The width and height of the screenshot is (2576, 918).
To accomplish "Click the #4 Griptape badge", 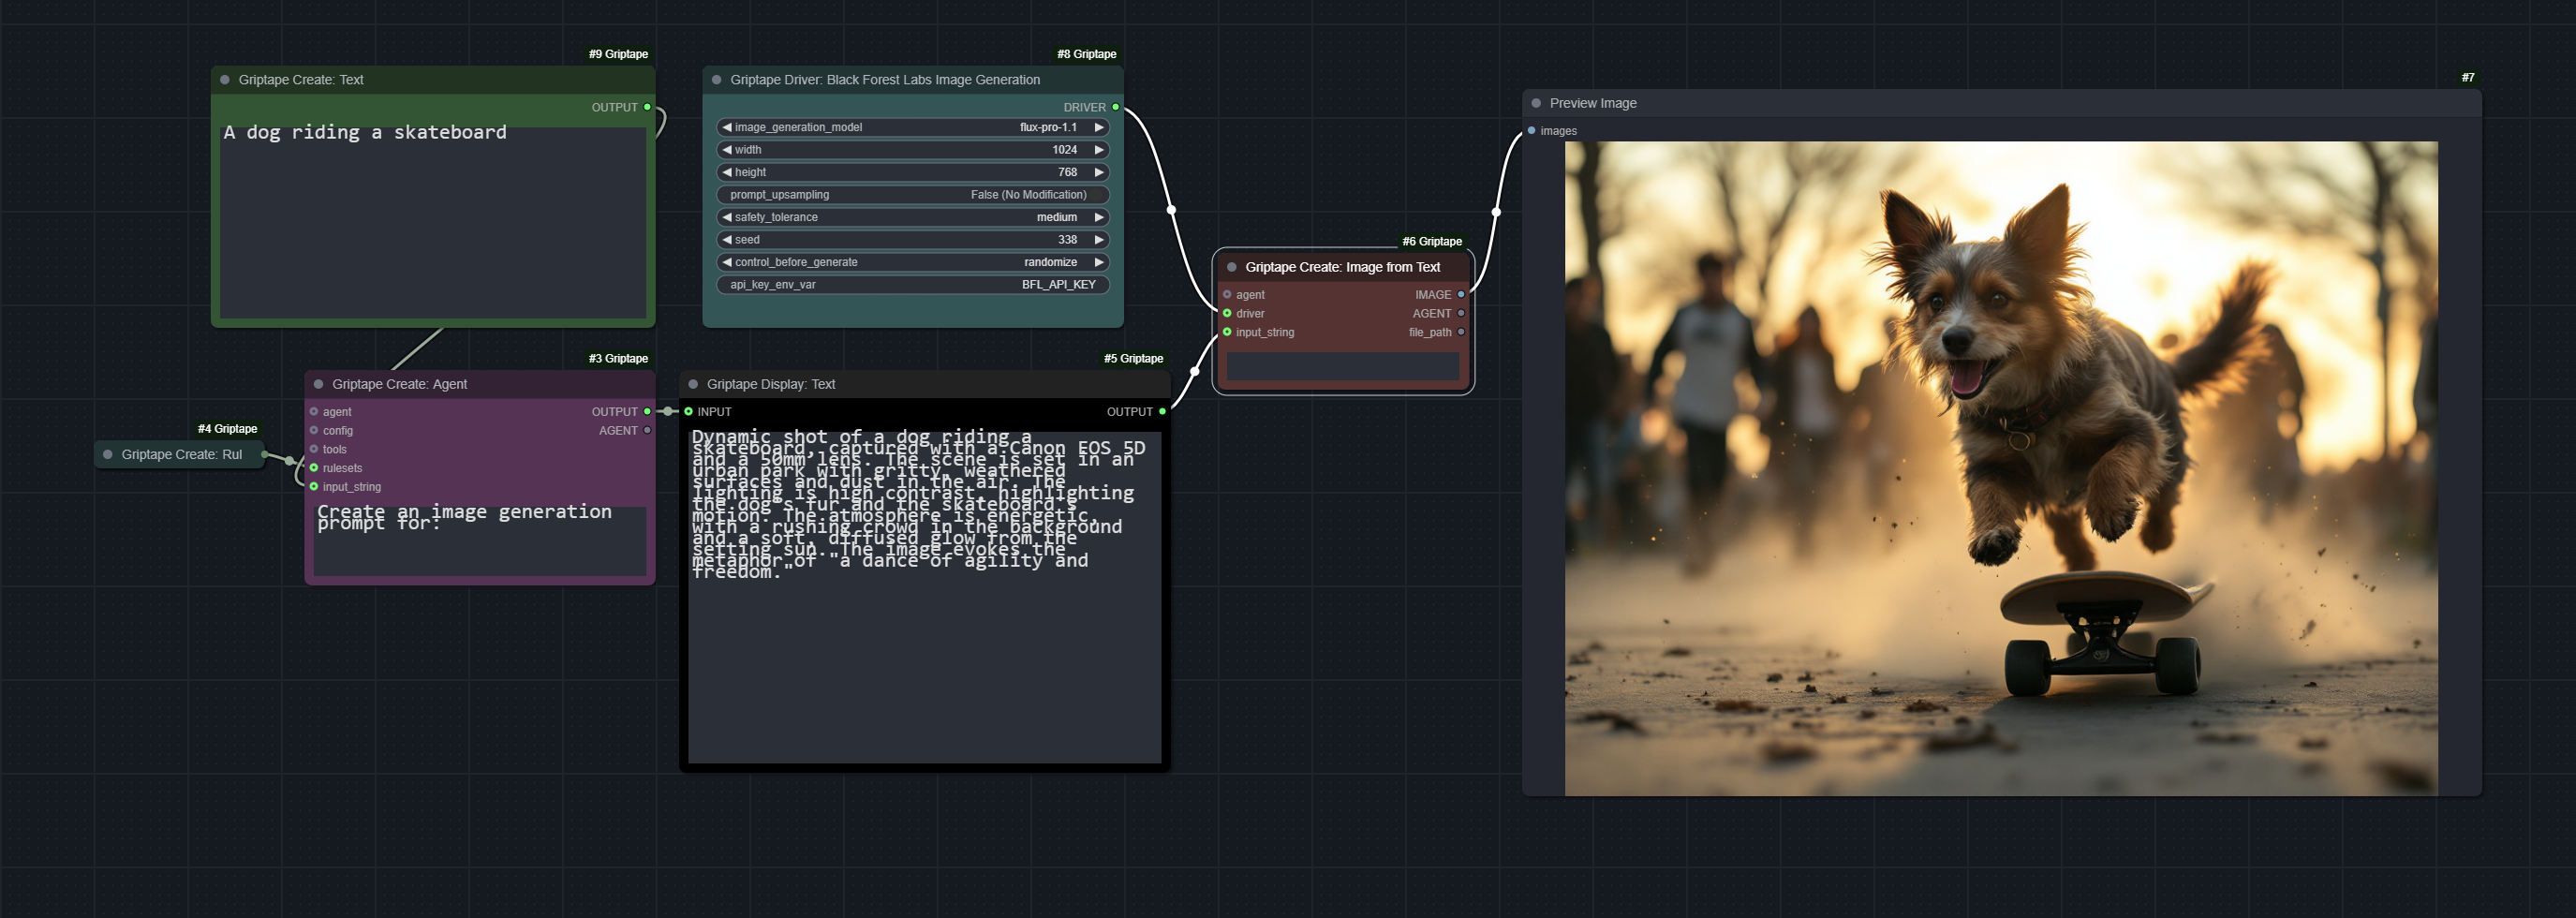I will tap(227, 428).
